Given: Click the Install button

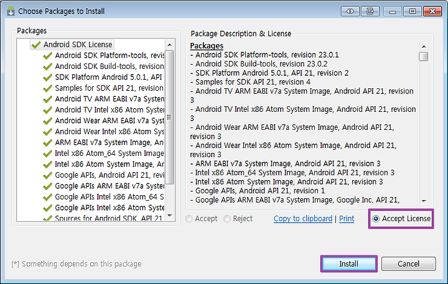Looking at the screenshot, I should pyautogui.click(x=349, y=263).
